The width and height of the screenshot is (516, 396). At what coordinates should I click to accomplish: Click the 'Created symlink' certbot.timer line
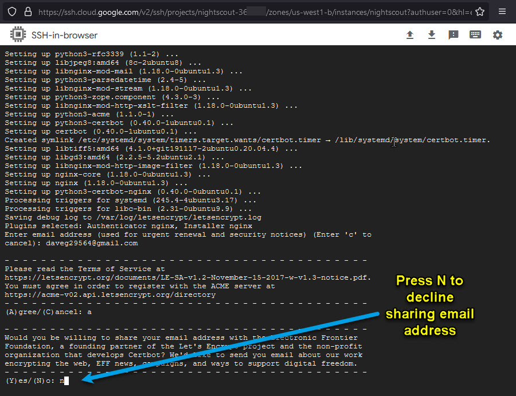[247, 140]
